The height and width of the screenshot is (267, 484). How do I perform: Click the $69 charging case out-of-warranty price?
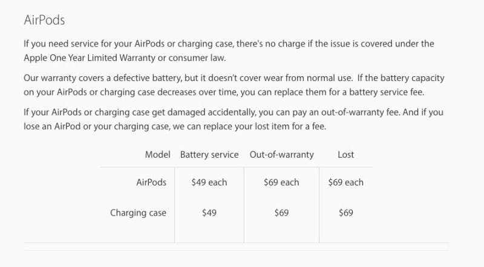[x=281, y=213]
